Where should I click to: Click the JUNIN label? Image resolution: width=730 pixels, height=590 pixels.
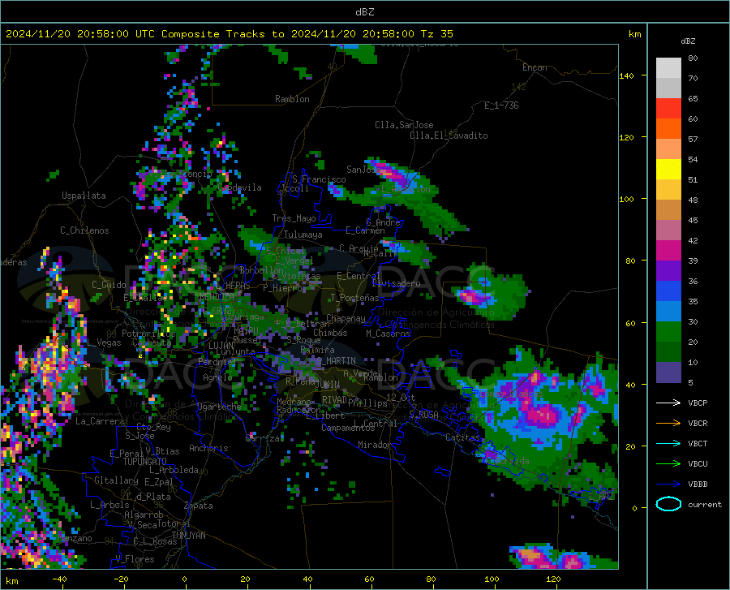point(328,385)
